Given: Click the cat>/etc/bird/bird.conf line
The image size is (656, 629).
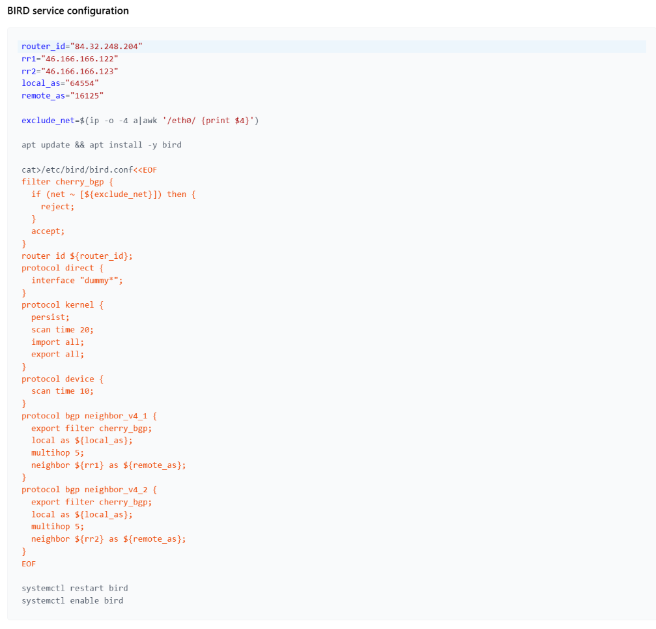Looking at the screenshot, I should pos(89,170).
